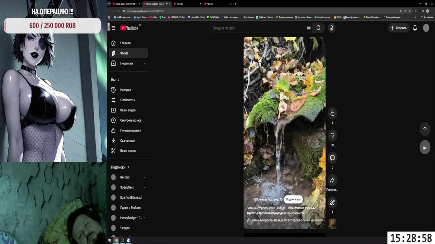Open Скачанные in the sidebar
The height and width of the screenshot is (244, 435).
click(128, 141)
